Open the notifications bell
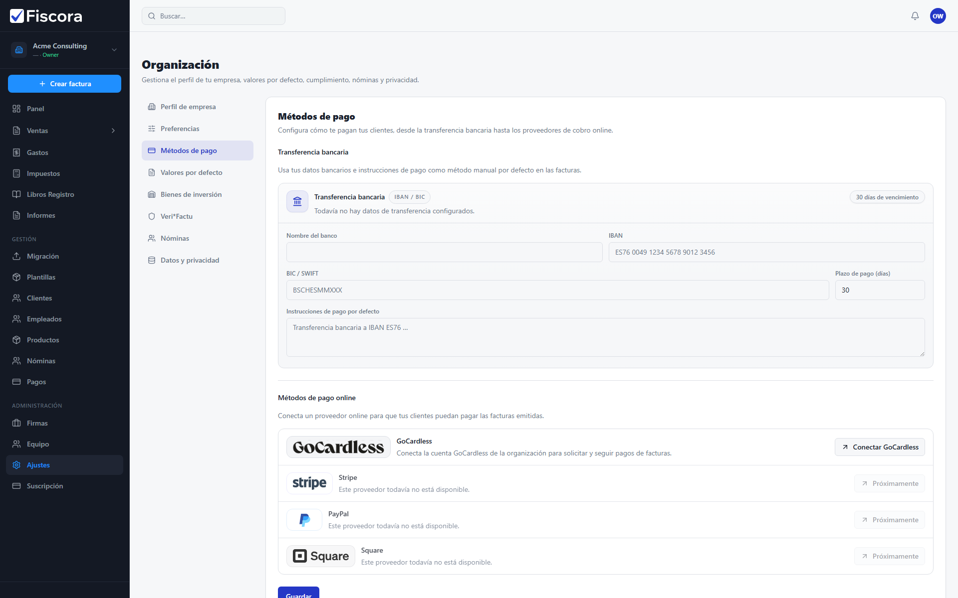 point(915,16)
